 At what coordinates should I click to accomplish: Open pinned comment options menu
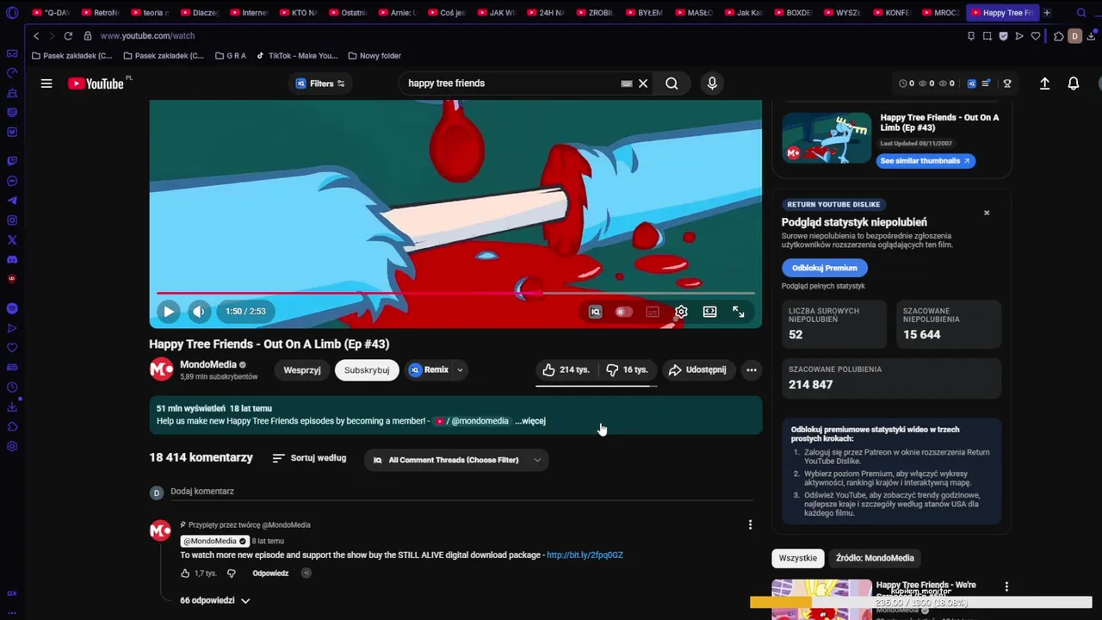750,524
